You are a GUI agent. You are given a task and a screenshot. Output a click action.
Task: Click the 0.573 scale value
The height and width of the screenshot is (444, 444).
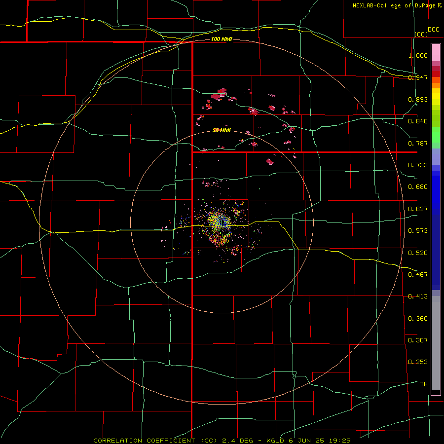(418, 231)
